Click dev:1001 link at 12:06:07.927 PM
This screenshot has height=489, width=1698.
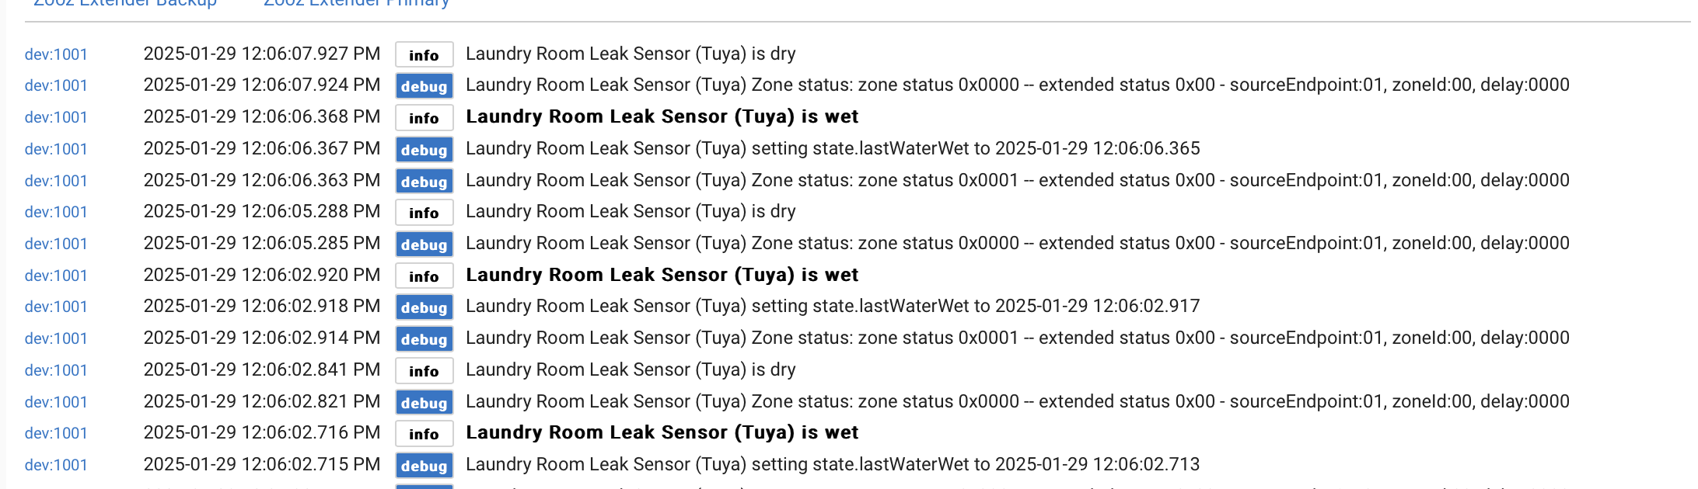pos(56,54)
